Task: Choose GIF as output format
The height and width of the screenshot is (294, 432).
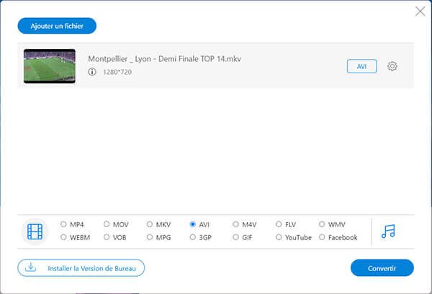Action: click(x=236, y=237)
